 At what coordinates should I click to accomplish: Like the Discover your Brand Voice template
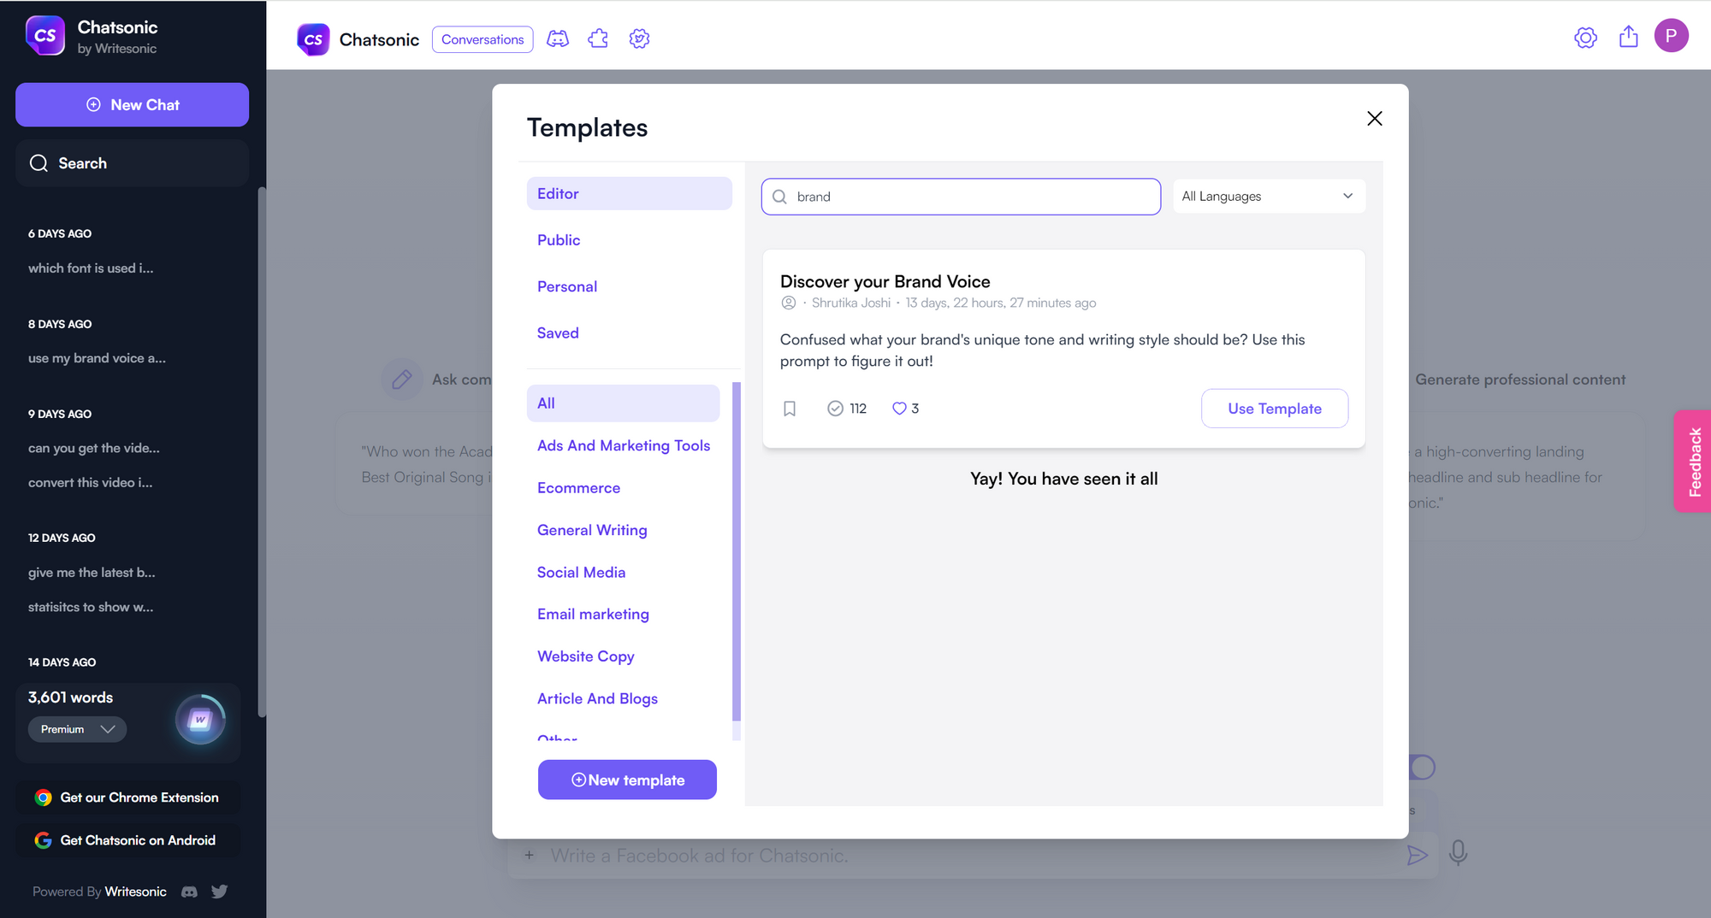[x=899, y=409]
